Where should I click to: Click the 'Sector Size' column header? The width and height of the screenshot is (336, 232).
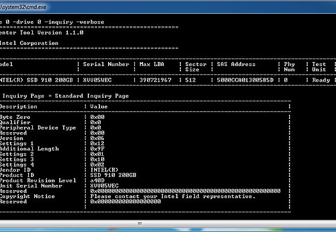[x=196, y=67]
